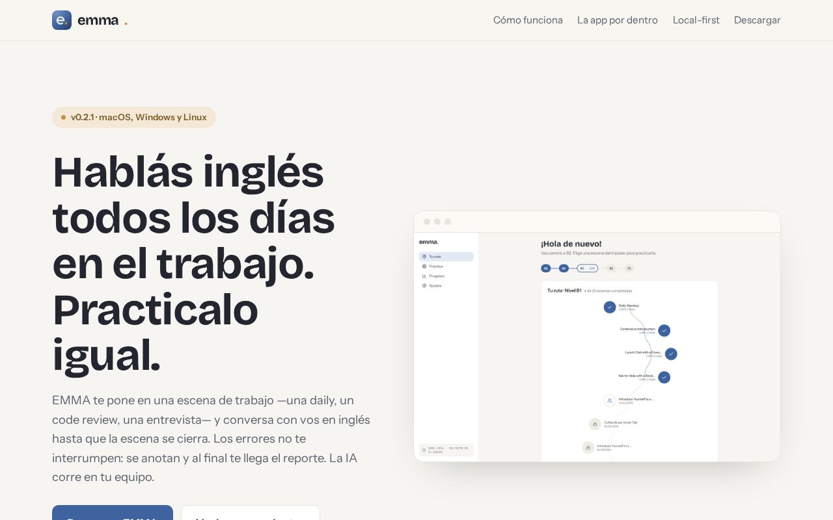Select the B1 level pill in the preview

click(588, 268)
